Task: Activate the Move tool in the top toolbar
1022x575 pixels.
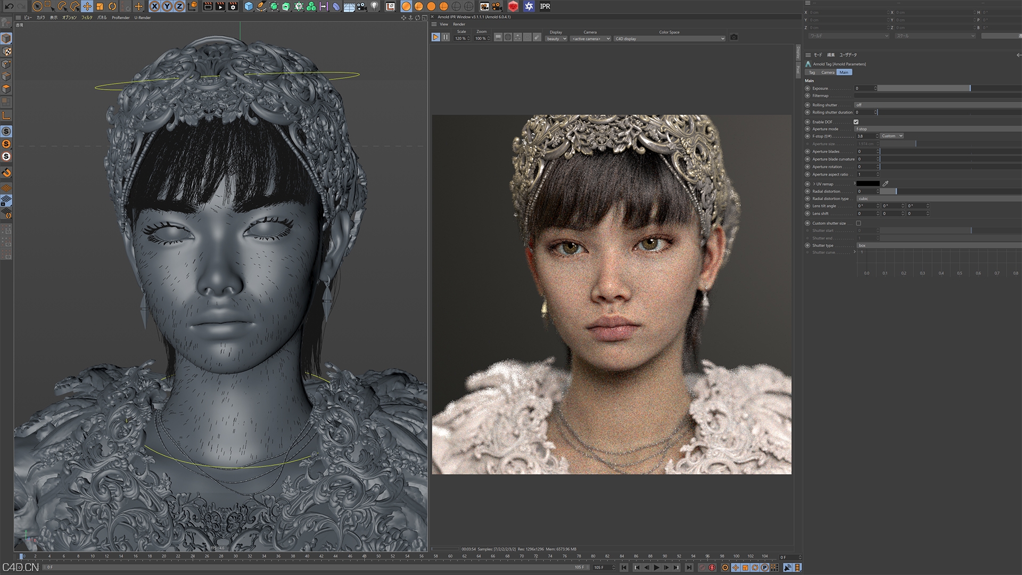Action: click(x=87, y=6)
